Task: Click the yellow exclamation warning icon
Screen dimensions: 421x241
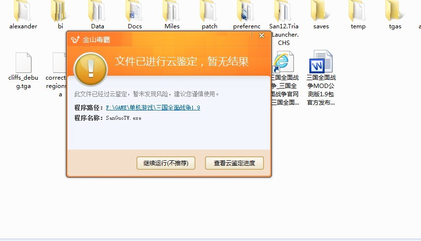Action: 91,69
